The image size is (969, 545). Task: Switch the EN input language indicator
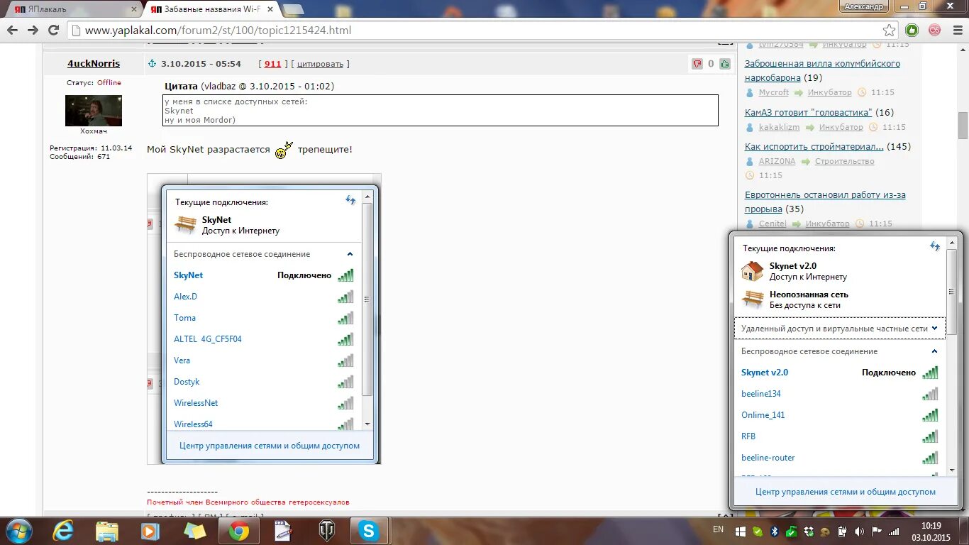pos(718,529)
